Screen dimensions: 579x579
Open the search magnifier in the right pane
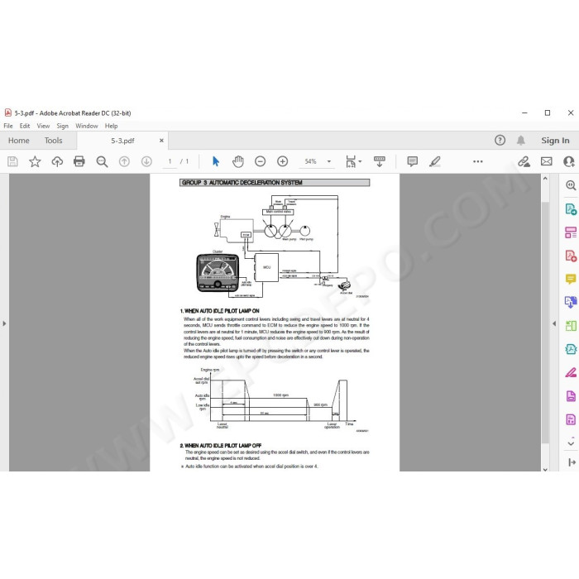[571, 185]
